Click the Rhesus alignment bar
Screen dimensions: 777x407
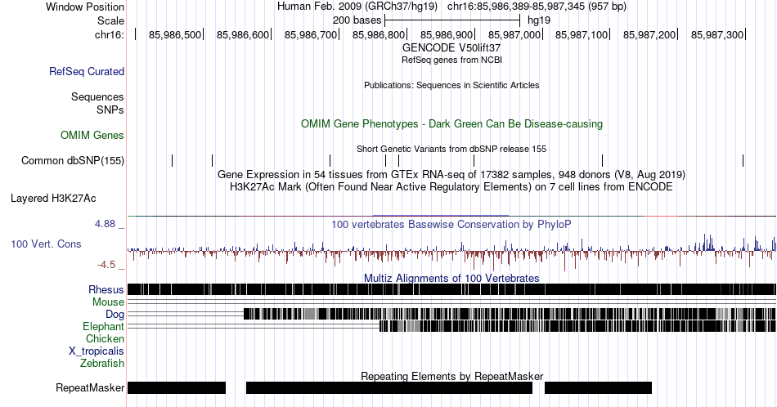pyautogui.click(x=451, y=289)
